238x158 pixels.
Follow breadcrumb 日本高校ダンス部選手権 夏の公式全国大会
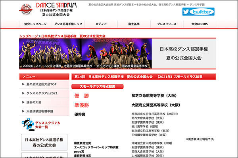[73, 36]
